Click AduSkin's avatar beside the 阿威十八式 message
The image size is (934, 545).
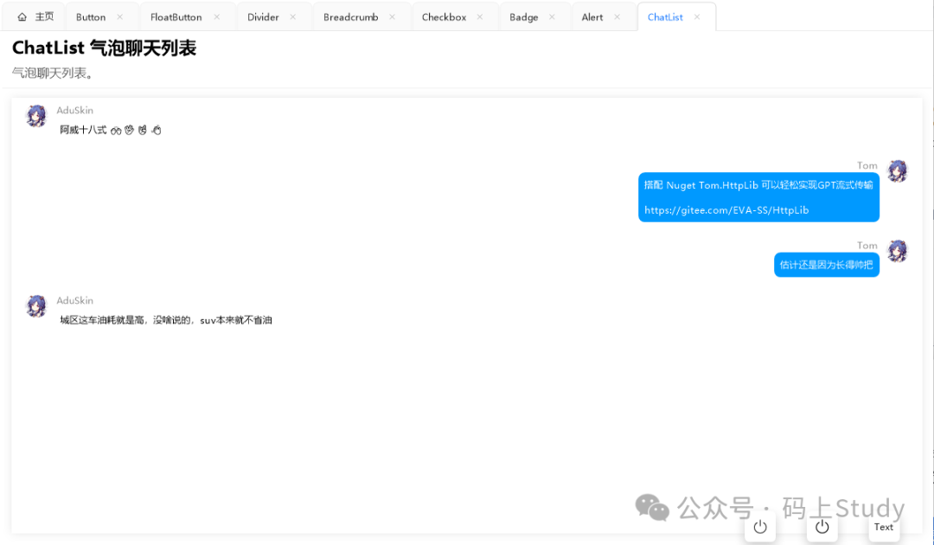36,116
